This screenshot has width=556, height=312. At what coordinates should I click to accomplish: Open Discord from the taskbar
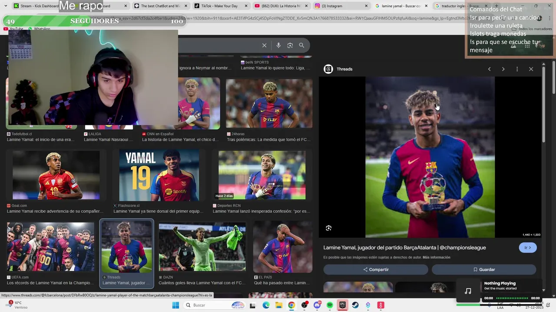[317, 305]
